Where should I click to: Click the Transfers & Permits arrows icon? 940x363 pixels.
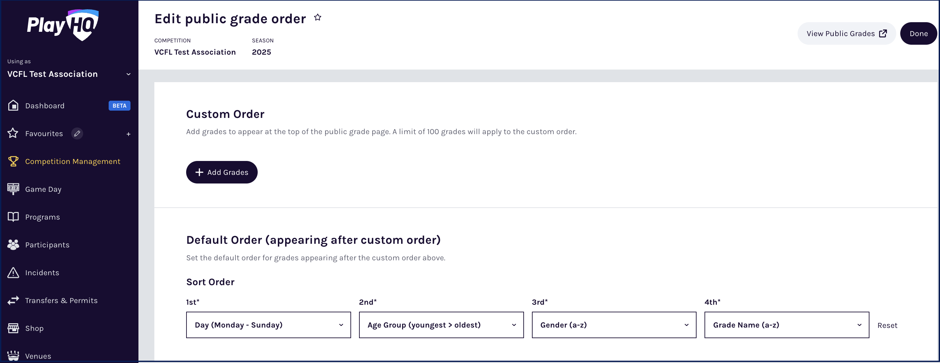tap(13, 300)
